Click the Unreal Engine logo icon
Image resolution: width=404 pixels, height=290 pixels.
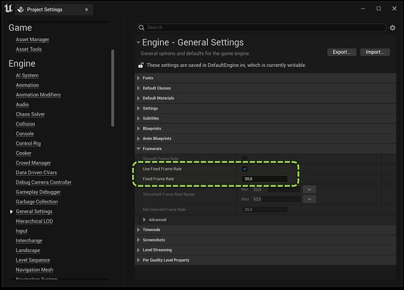point(8,9)
